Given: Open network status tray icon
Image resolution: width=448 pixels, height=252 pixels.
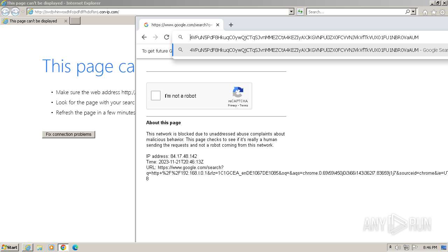Looking at the screenshot, I should [x=406, y=247].
